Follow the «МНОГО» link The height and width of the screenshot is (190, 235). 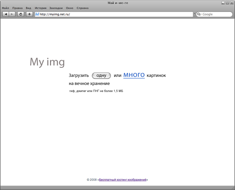coord(134,75)
